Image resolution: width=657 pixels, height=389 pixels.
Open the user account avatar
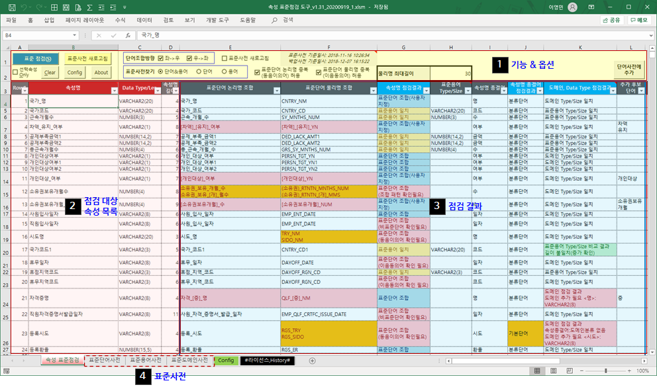(572, 7)
